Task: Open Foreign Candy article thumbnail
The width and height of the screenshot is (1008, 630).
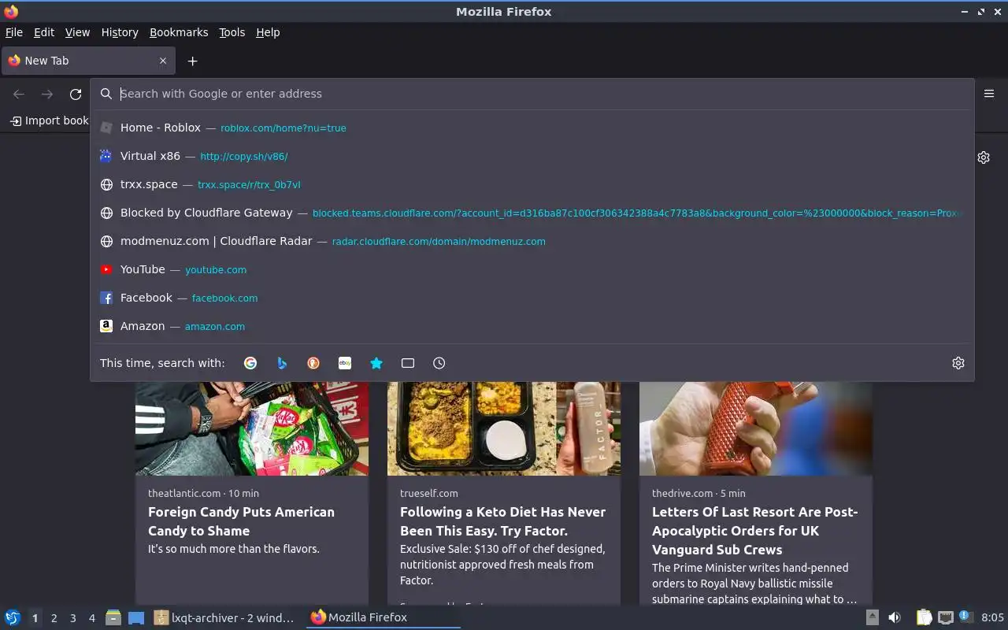Action: click(252, 428)
